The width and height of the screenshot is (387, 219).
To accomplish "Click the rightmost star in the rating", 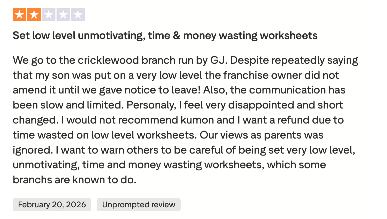I will pyautogui.click(x=77, y=14).
